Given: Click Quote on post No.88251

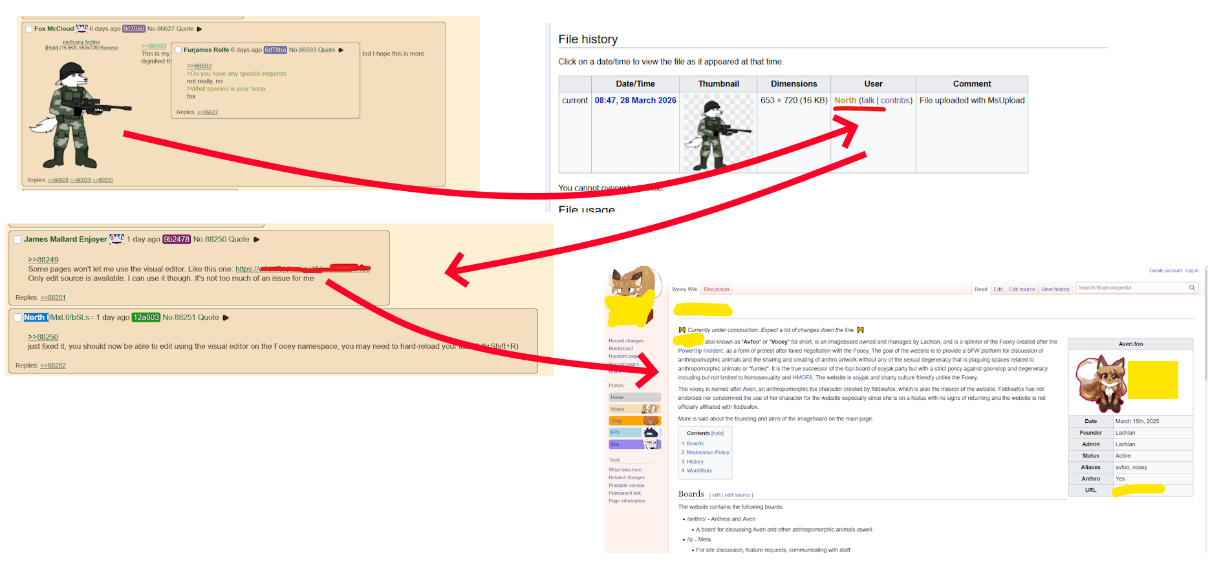Looking at the screenshot, I should click(x=208, y=318).
